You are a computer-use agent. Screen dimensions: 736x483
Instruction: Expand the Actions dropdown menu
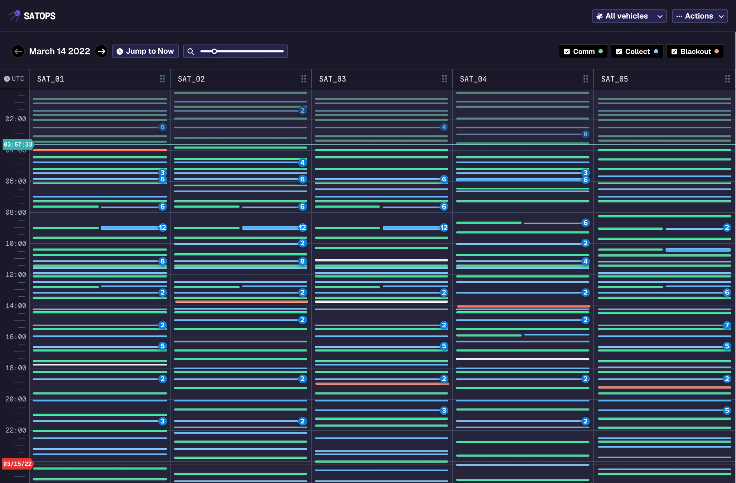pos(699,16)
